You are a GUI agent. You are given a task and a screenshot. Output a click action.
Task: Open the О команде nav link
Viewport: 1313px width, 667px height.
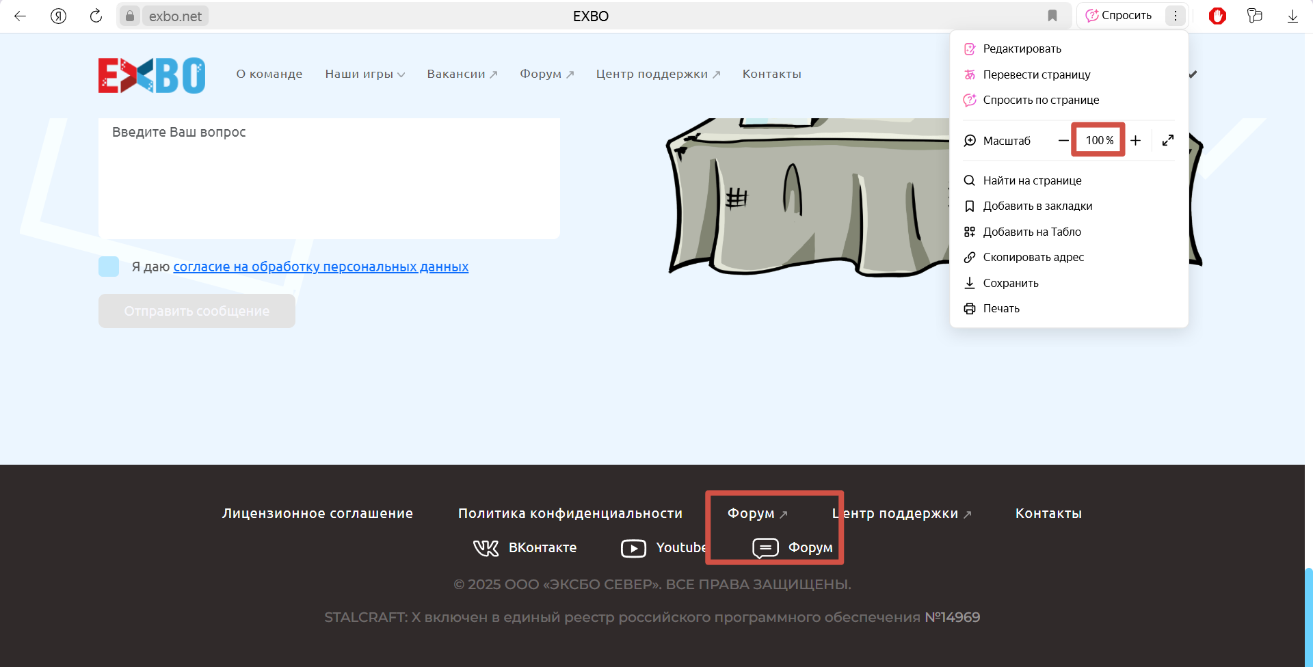pyautogui.click(x=269, y=74)
